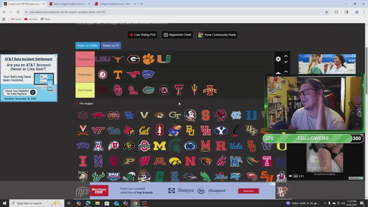This screenshot has height=207, width=368.
Task: Bookmark this page with star icon
Action: 327,12
